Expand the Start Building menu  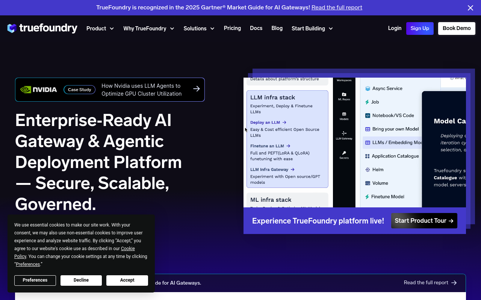point(312,28)
